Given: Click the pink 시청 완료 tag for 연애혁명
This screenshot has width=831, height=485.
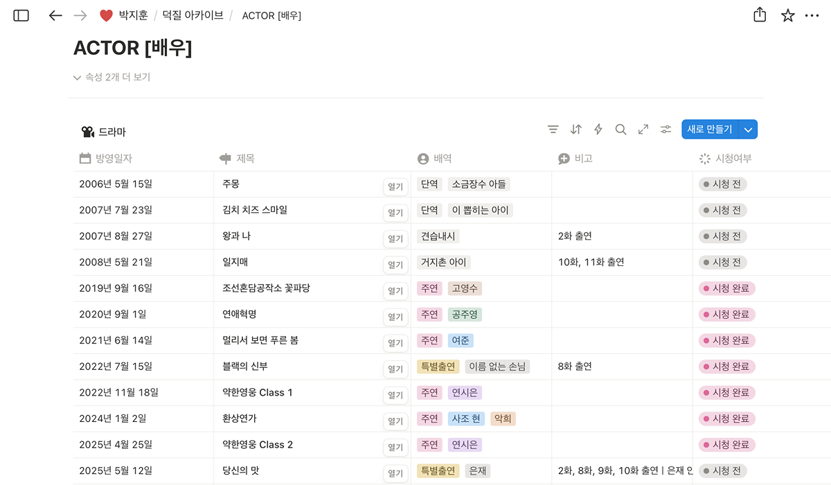Looking at the screenshot, I should click(727, 315).
